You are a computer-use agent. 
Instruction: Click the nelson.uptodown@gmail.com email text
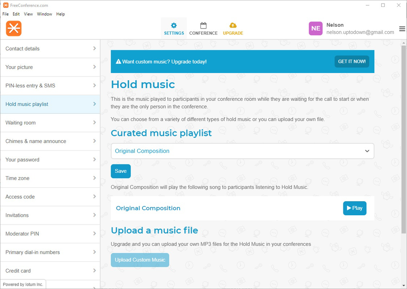tap(360, 32)
